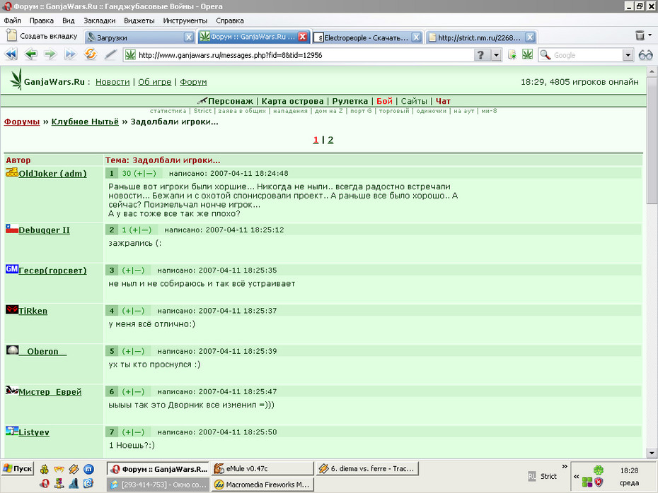Click the fast-forward navigation icon
The image size is (658, 493).
[x=70, y=54]
